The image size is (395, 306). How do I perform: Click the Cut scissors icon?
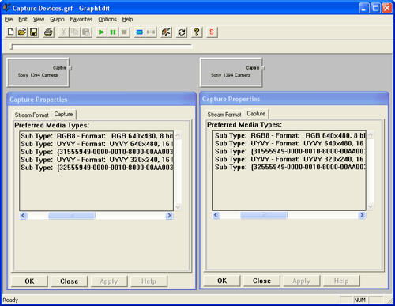tap(63, 32)
